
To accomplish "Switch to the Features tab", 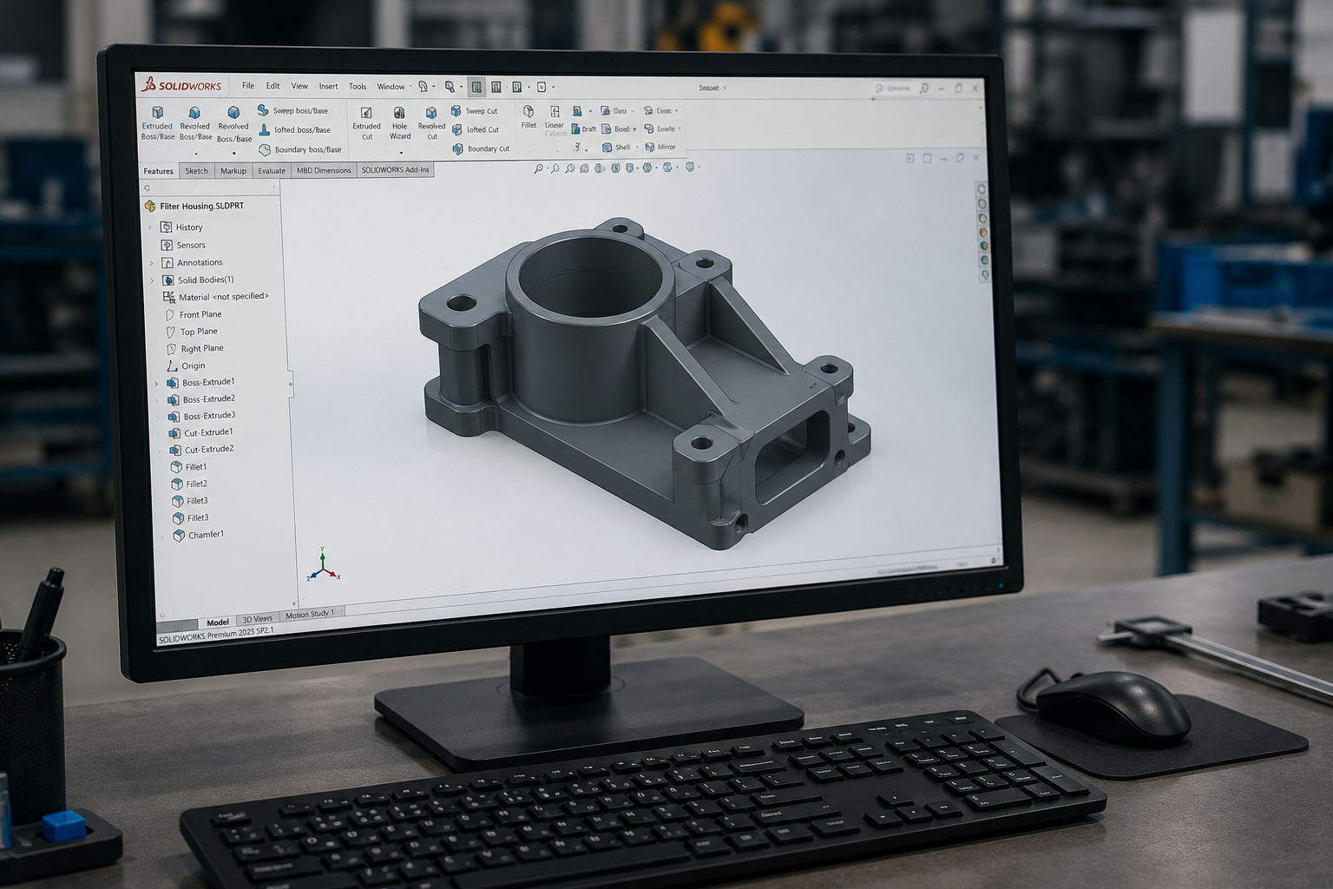I will click(159, 171).
